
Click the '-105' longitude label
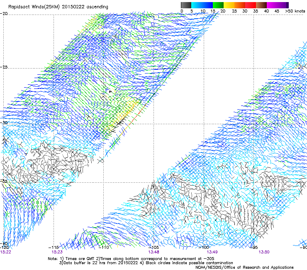pos(153,248)
